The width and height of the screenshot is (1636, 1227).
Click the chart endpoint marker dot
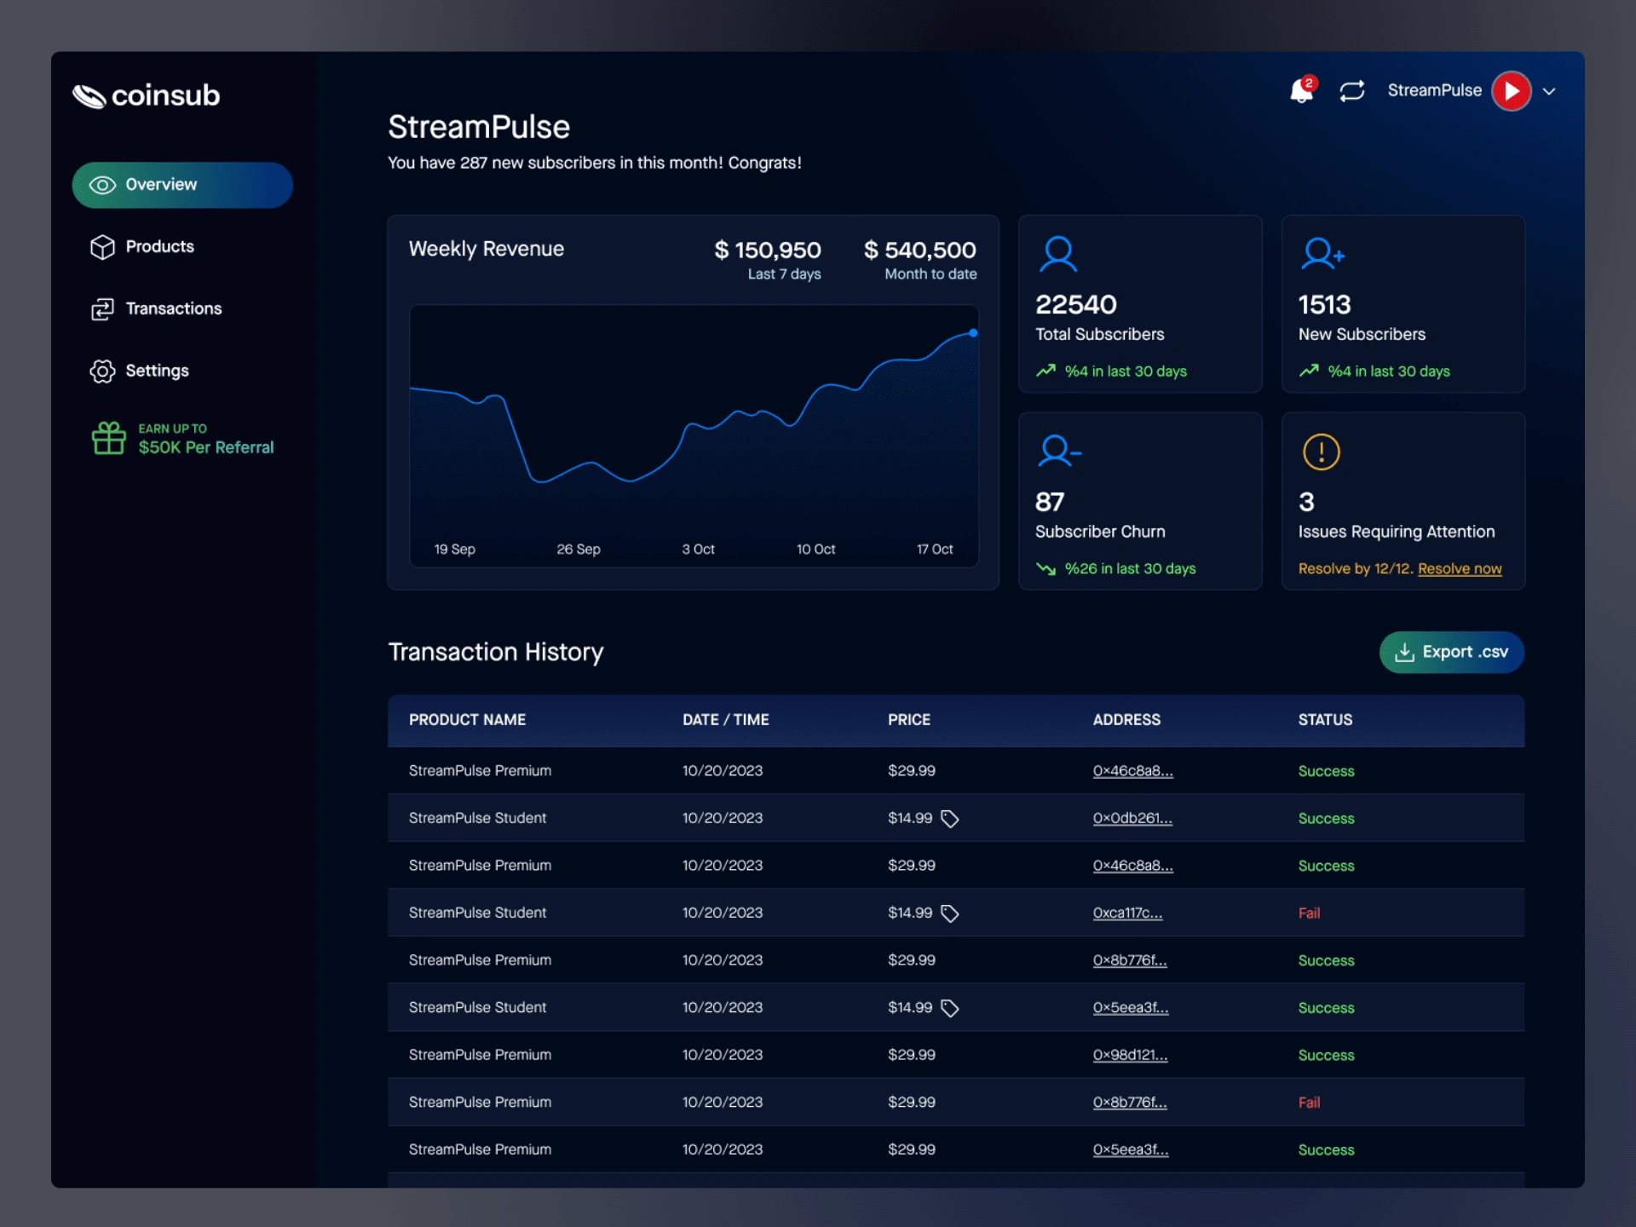point(973,333)
